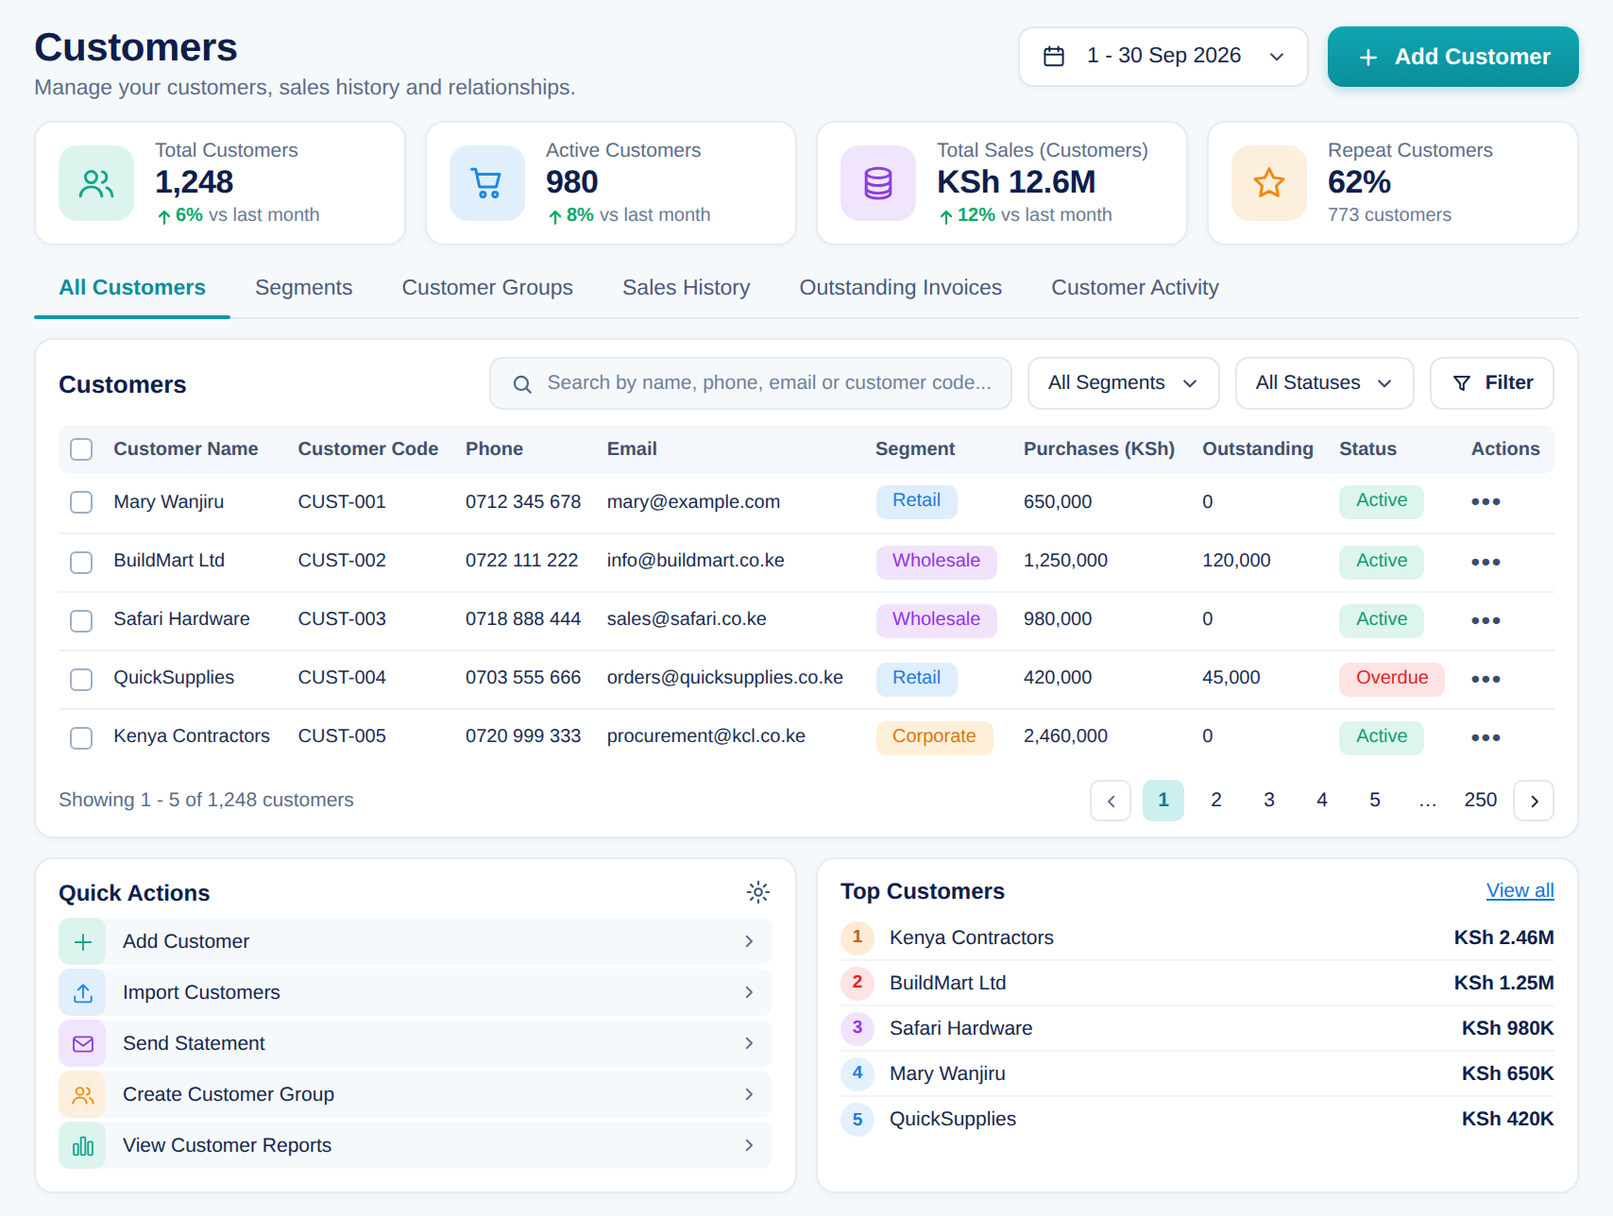Go to next page arrow in pagination
The width and height of the screenshot is (1613, 1216).
pyautogui.click(x=1534, y=801)
